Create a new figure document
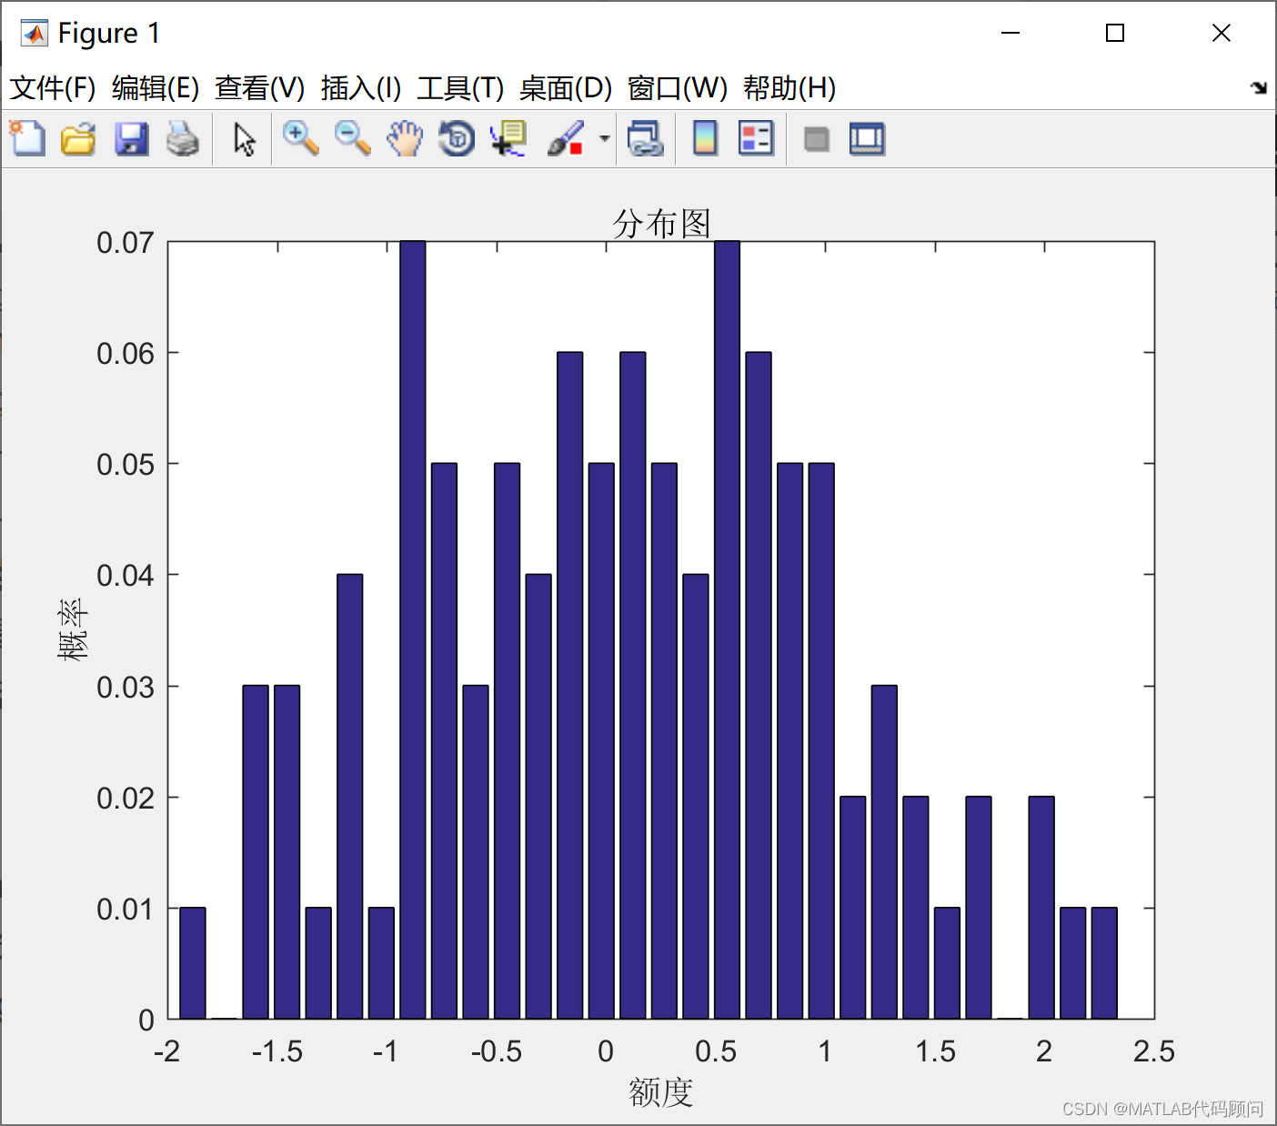 [x=26, y=138]
